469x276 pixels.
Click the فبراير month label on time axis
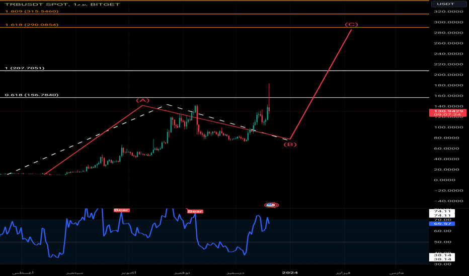(x=343, y=272)
